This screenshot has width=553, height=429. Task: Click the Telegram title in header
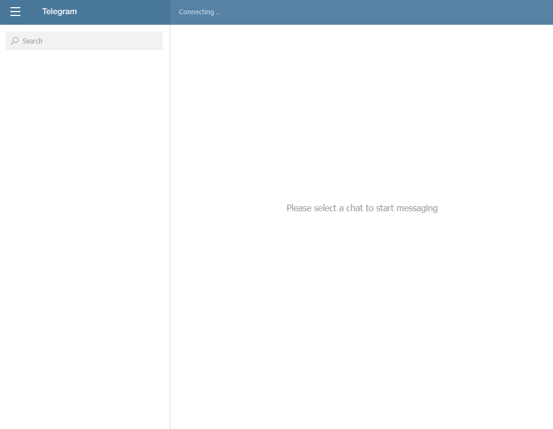tap(59, 12)
